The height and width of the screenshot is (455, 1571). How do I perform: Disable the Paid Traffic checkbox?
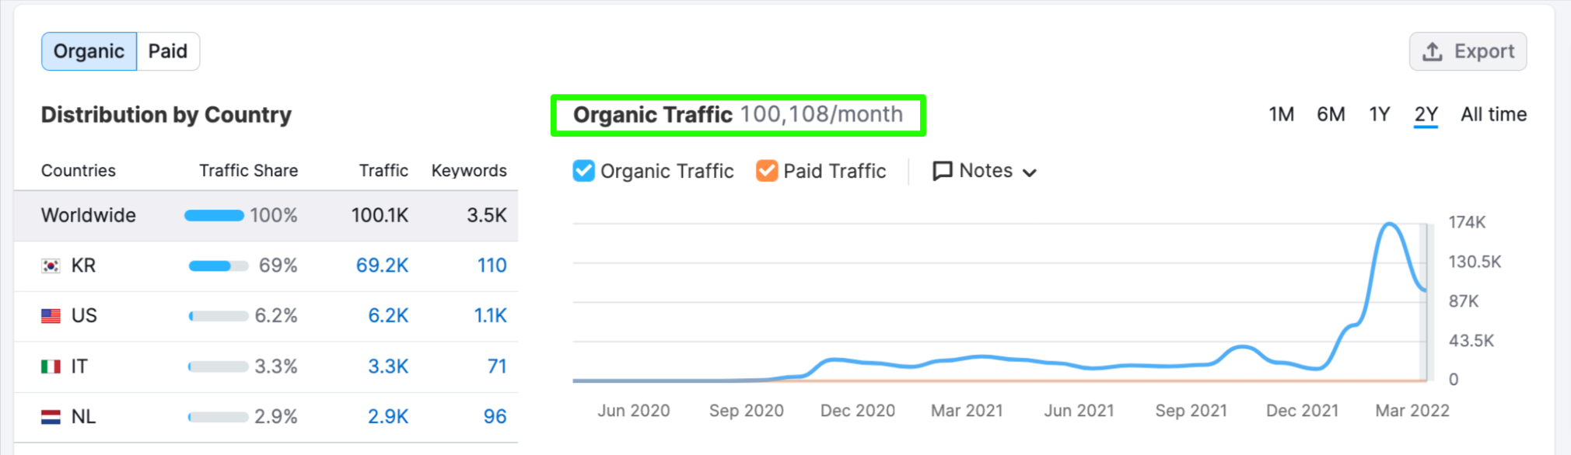coord(766,170)
